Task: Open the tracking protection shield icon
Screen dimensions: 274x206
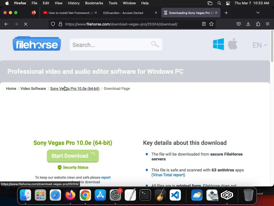Action: click(x=53, y=24)
